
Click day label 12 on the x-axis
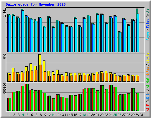[58, 115]
